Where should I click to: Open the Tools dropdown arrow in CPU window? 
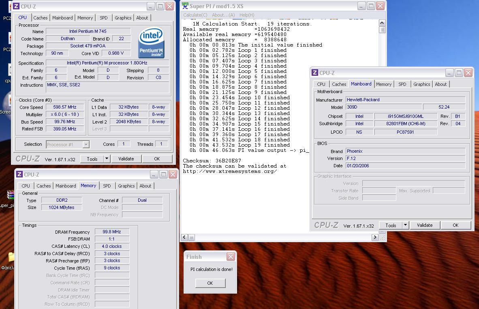click(107, 158)
